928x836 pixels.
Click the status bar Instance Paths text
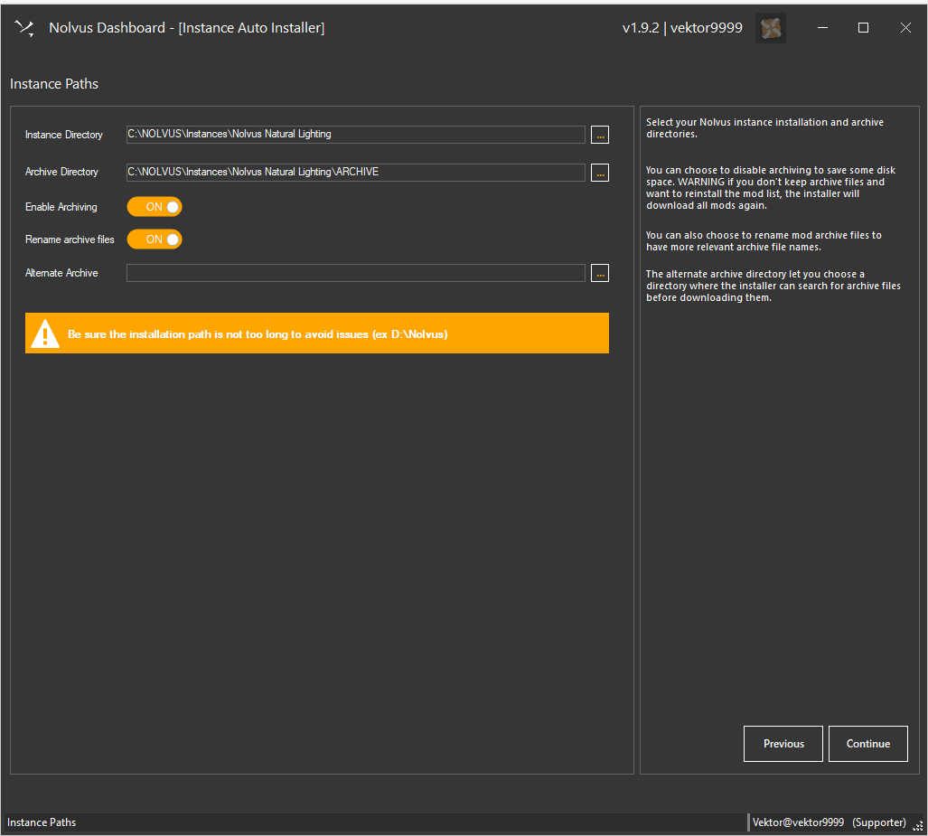tap(42, 822)
